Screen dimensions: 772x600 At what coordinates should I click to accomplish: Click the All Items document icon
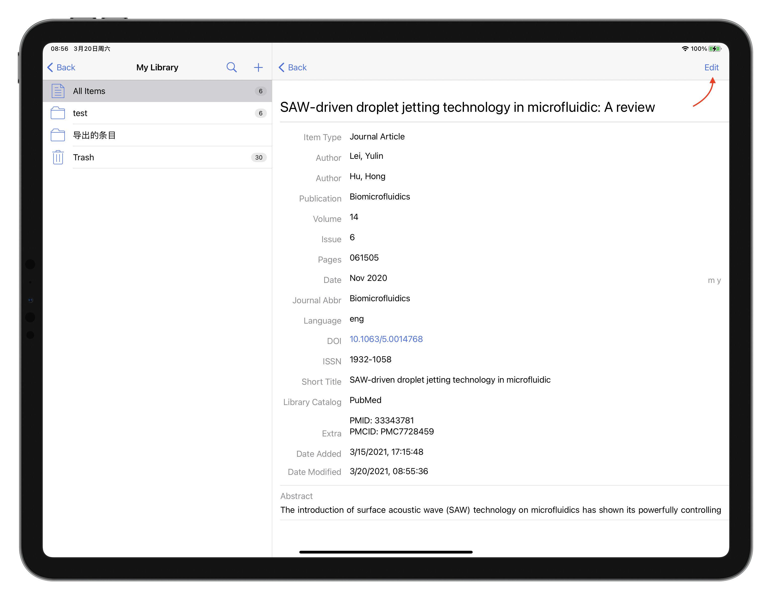click(58, 91)
